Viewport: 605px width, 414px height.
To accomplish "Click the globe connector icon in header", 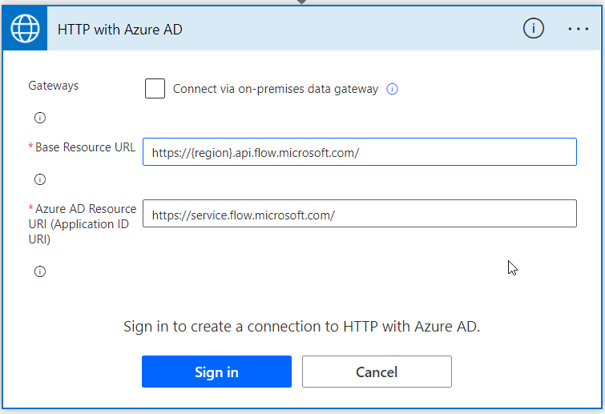I will 25,30.
